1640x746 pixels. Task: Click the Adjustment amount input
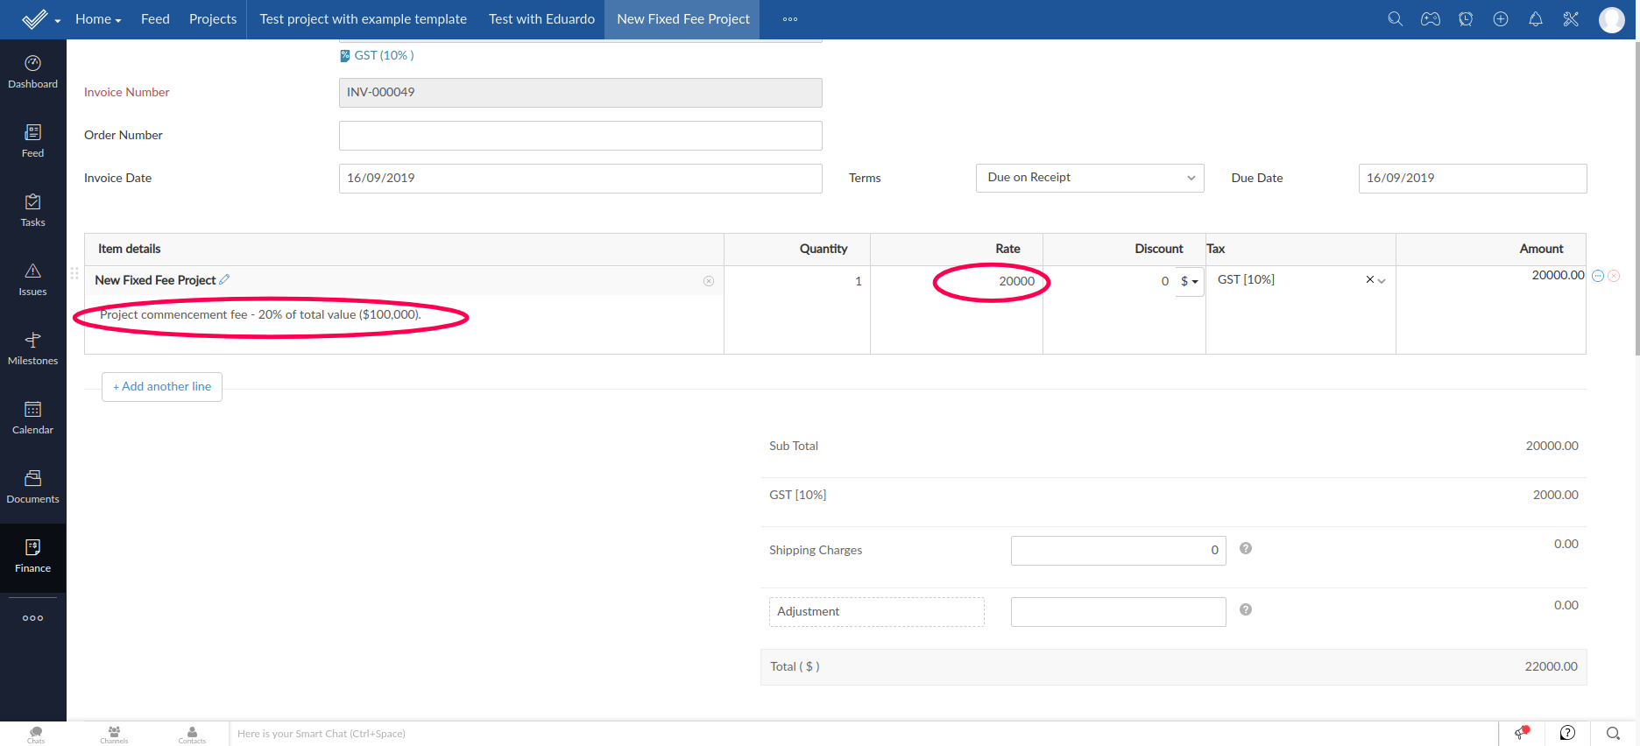[1118, 612]
